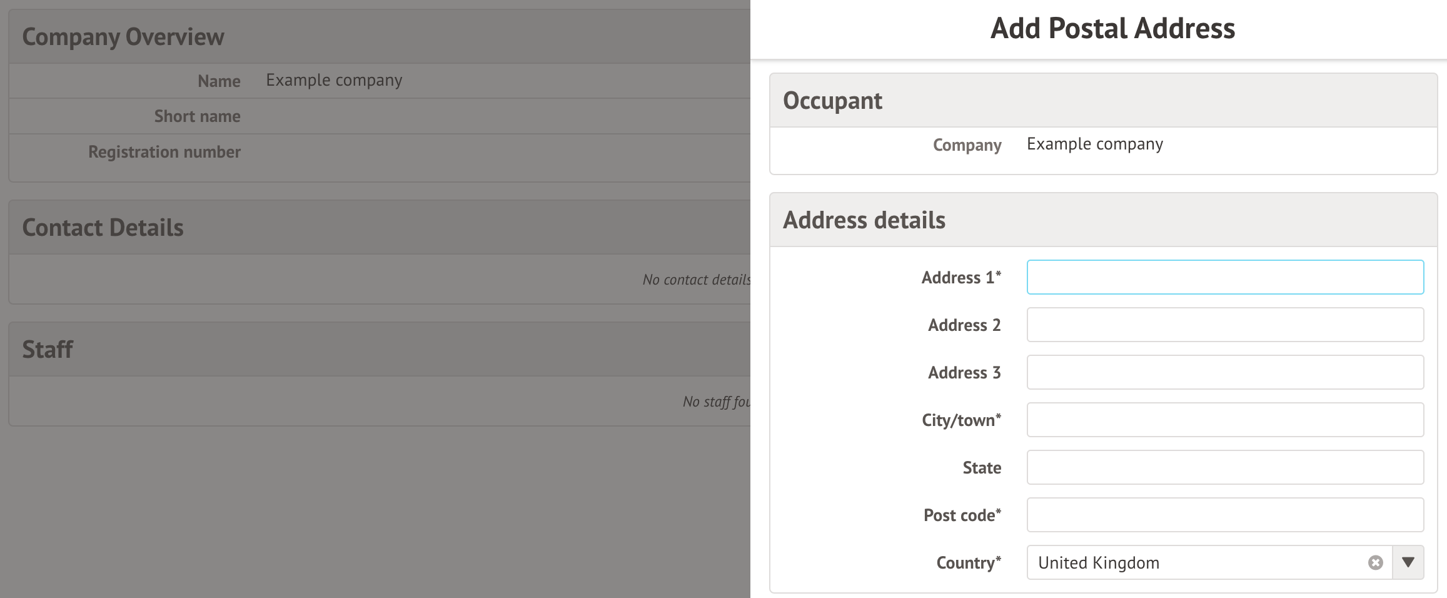The image size is (1447, 598).
Task: Select the dimmed Company Overview heading
Action: coord(123,37)
